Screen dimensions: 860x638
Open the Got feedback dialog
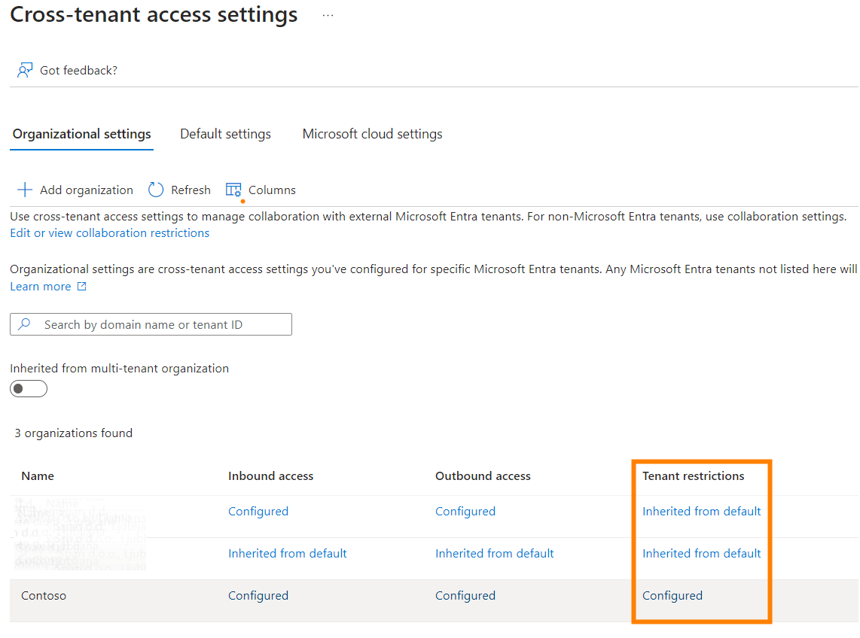click(66, 69)
